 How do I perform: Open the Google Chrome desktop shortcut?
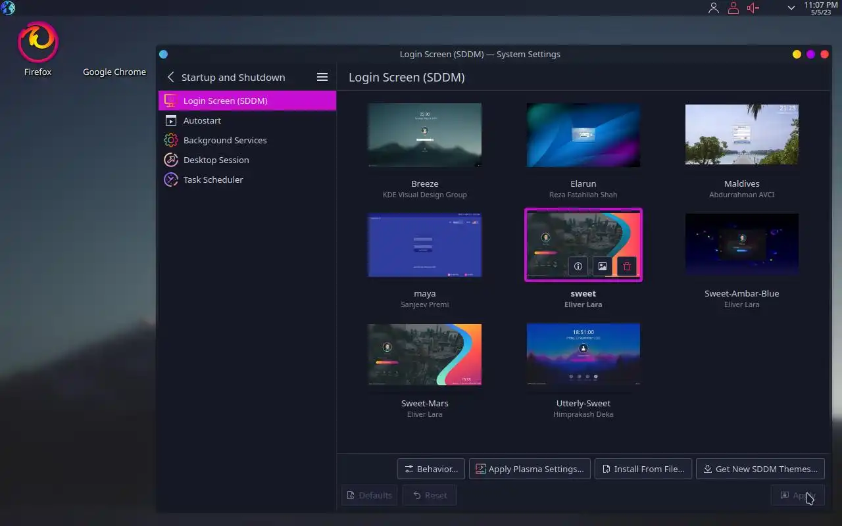pos(114,72)
